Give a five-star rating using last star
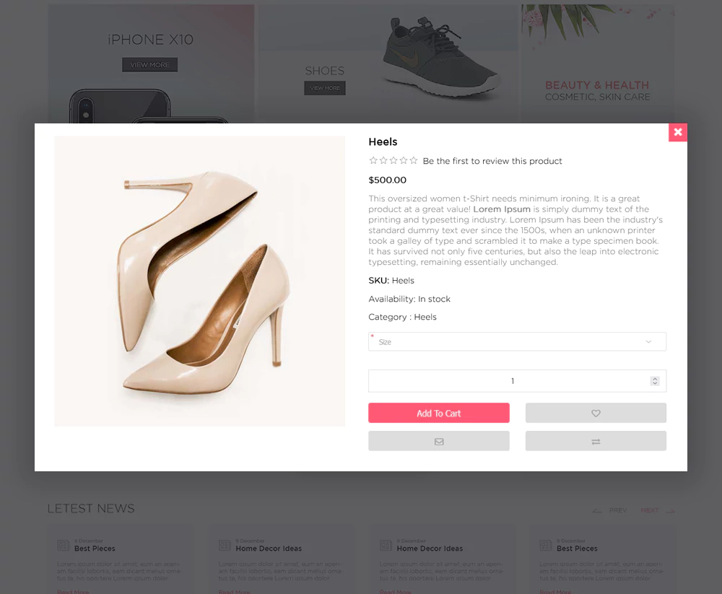722x594 pixels. click(x=414, y=161)
